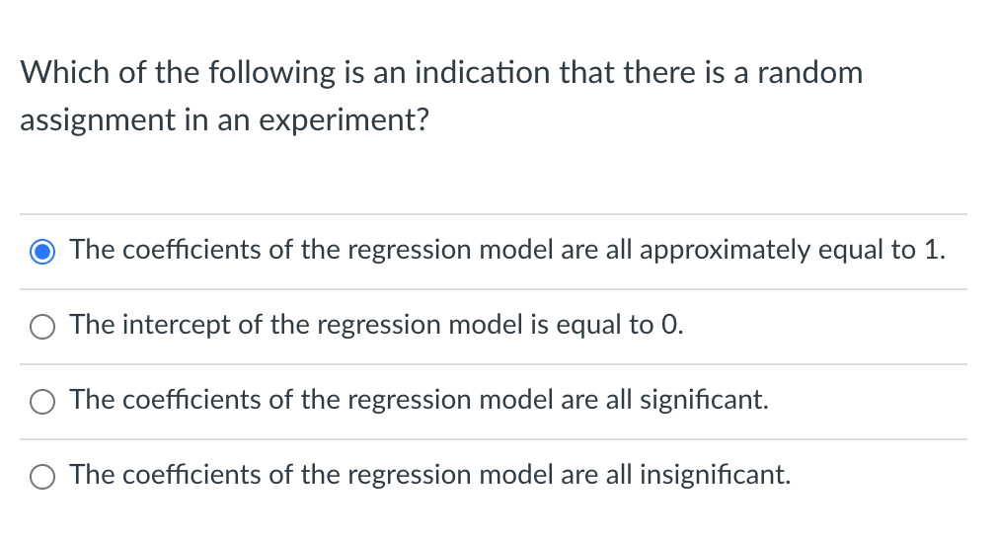The height and width of the screenshot is (539, 997).
Task: Click the word 'insignificant' in the last option
Action: pyautogui.click(x=715, y=475)
